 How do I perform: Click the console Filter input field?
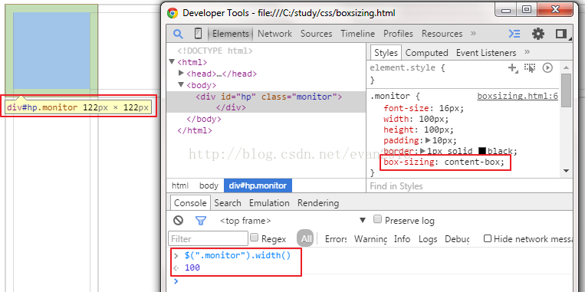209,238
